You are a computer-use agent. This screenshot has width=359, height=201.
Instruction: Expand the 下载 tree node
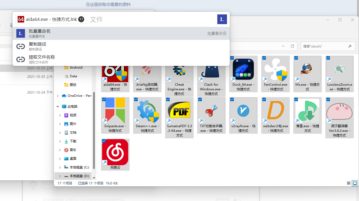[60, 141]
